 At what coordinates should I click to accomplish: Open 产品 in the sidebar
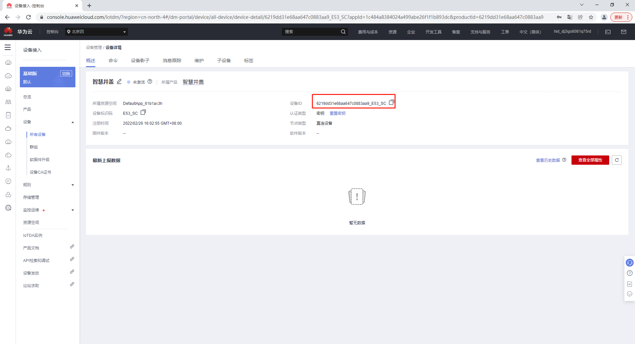click(27, 109)
